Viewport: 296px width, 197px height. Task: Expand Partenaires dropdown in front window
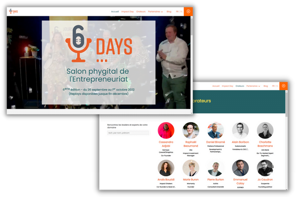155,11
